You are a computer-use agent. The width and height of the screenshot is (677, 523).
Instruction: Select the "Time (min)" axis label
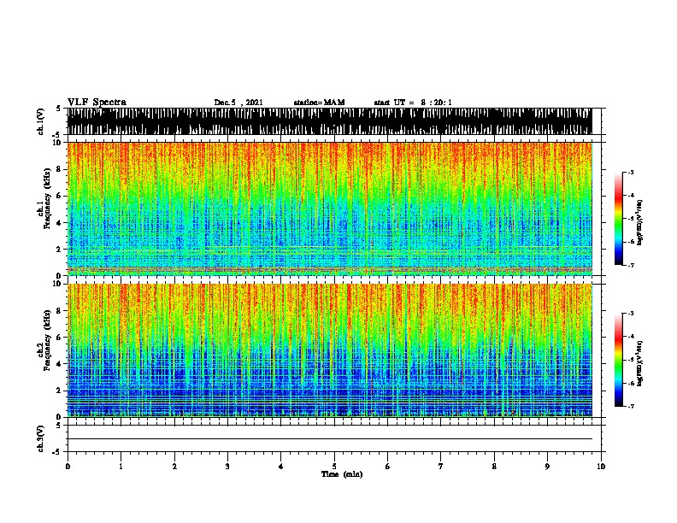click(x=342, y=474)
